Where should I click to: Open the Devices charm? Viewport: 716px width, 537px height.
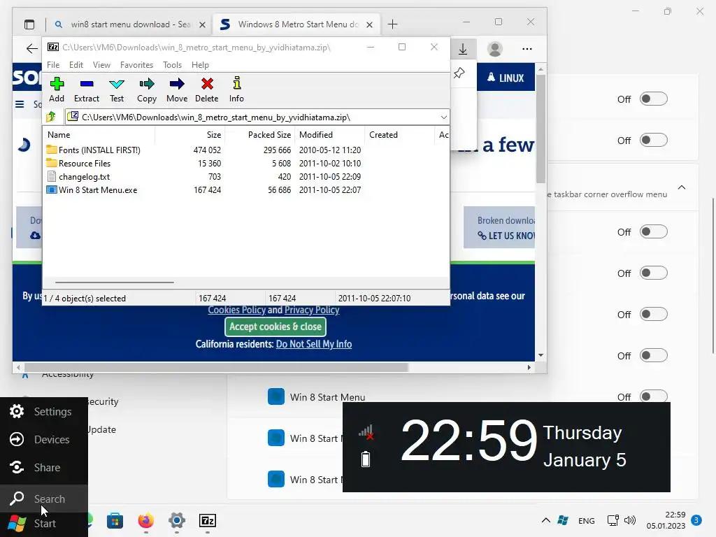(x=44, y=439)
